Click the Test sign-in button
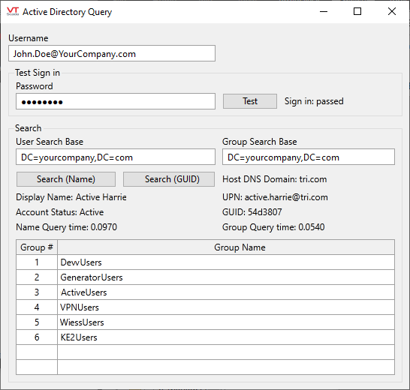This screenshot has width=410, height=390. 250,101
